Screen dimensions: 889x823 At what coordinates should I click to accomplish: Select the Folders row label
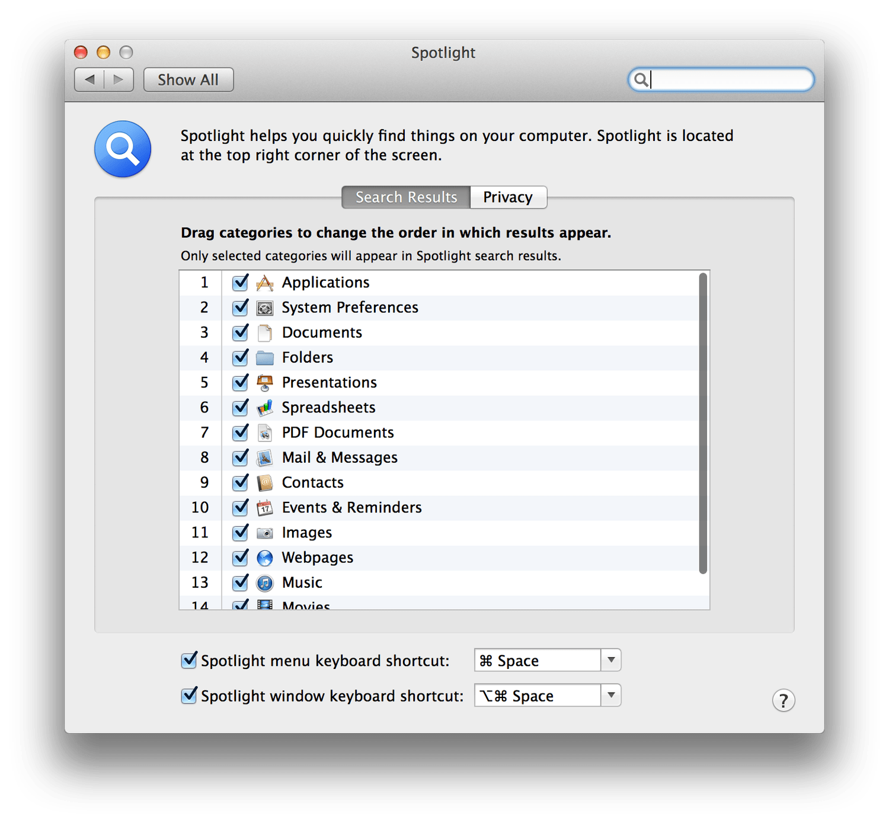[x=308, y=357]
